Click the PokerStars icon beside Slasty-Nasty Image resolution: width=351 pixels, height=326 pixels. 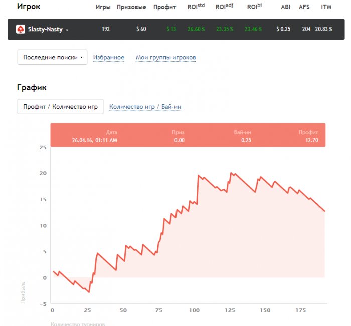pos(21,29)
